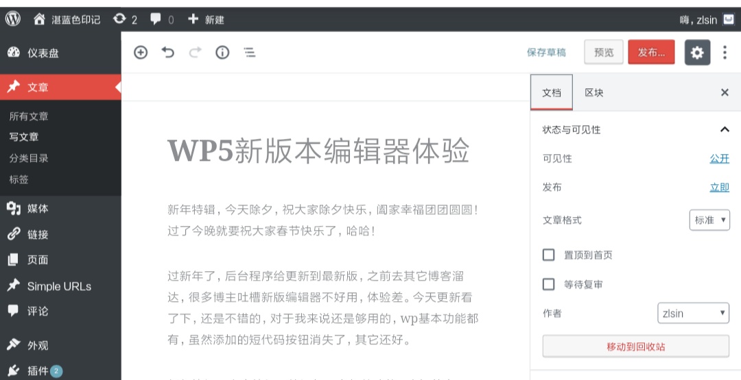The width and height of the screenshot is (741, 380).
Task: Open 文章格式 标准 dropdown
Action: click(709, 220)
